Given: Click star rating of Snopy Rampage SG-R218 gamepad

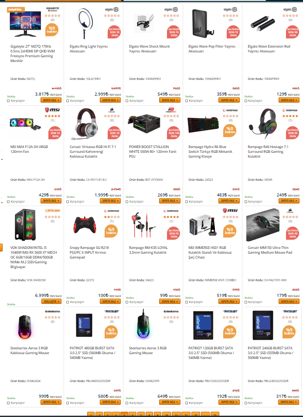Looking at the screenshot, I should (112, 217).
